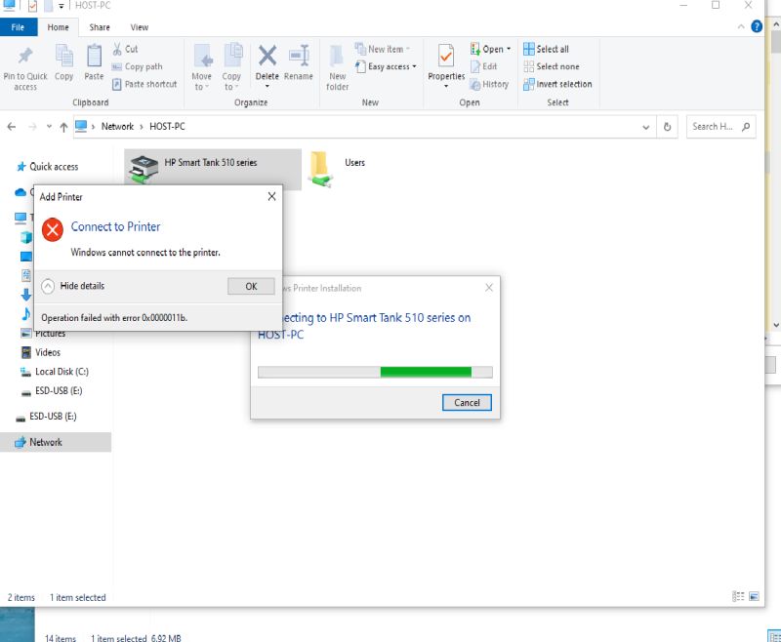
Task: Click the Rename ribbon icon
Action: pos(299,56)
